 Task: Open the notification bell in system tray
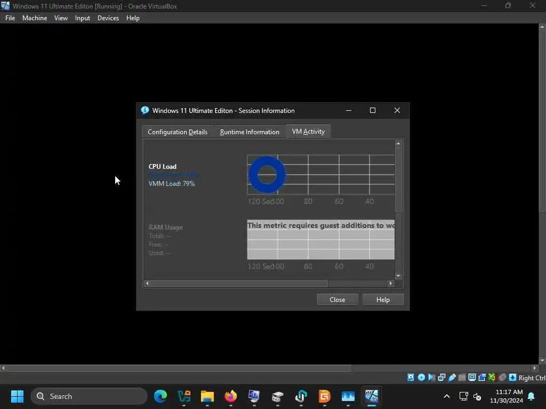pos(531,396)
